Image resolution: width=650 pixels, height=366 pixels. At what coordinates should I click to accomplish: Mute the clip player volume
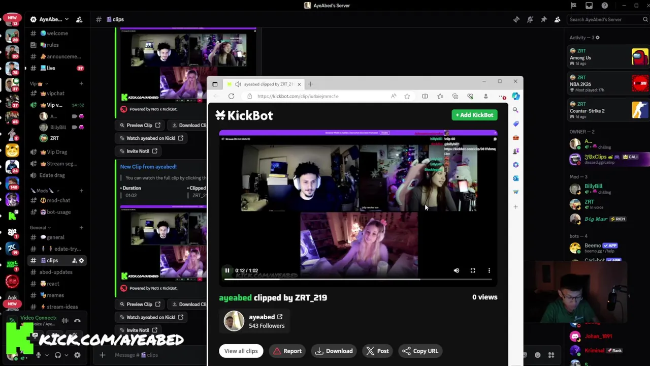click(456, 270)
